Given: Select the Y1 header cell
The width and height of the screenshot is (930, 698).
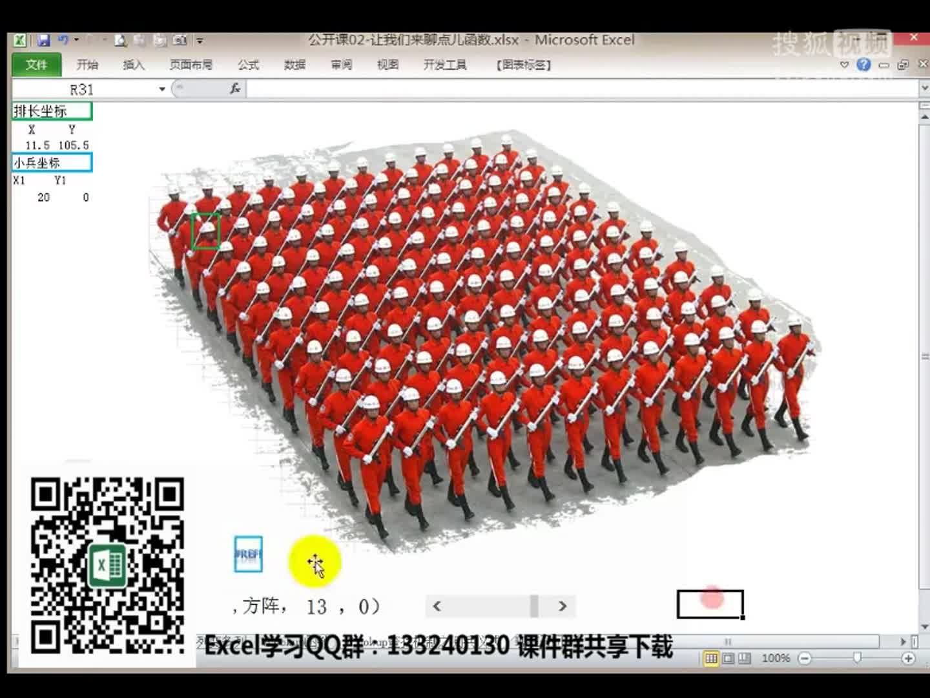Looking at the screenshot, I should click(x=72, y=180).
